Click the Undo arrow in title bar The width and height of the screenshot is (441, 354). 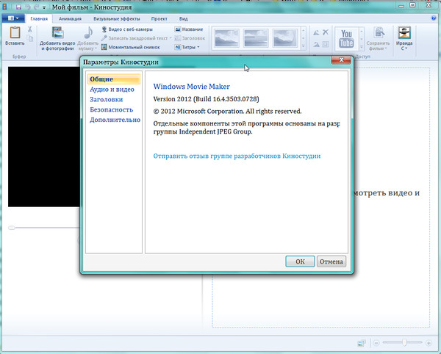pos(28,7)
